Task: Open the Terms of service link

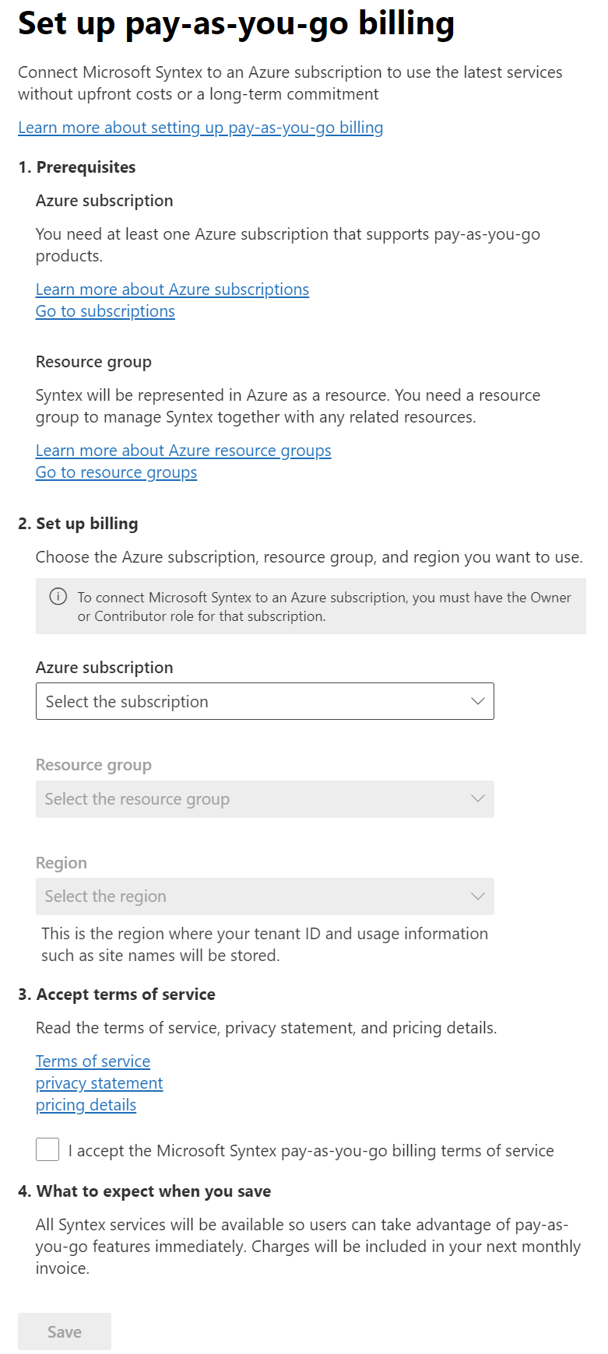Action: pos(93,1061)
